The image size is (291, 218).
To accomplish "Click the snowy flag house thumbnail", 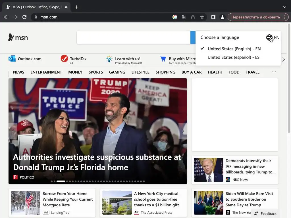I will (25, 203).
